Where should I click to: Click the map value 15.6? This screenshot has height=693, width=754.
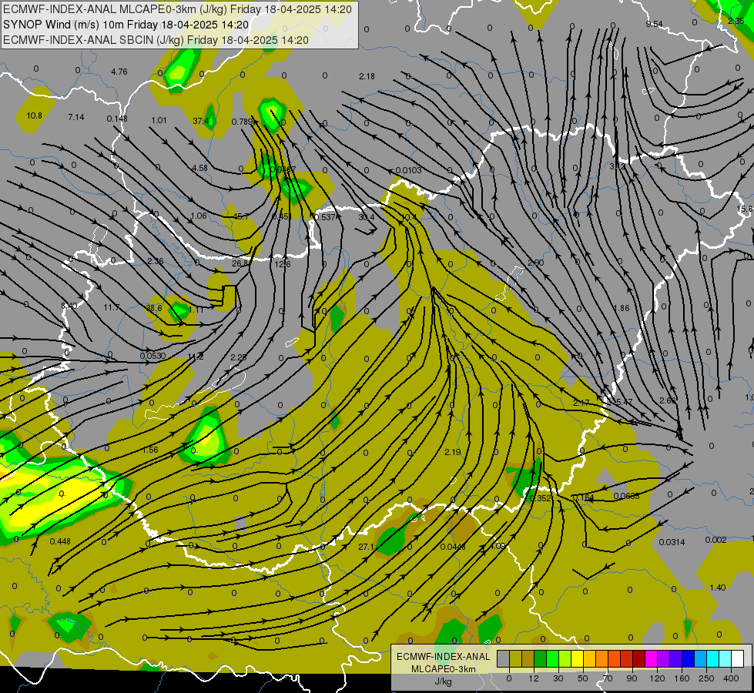pyautogui.click(x=745, y=209)
